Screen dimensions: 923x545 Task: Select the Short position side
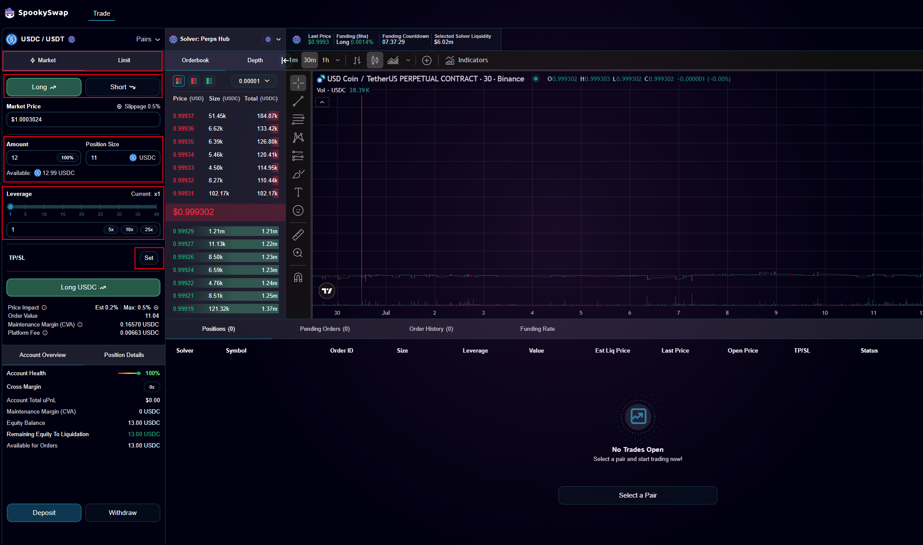coord(122,87)
